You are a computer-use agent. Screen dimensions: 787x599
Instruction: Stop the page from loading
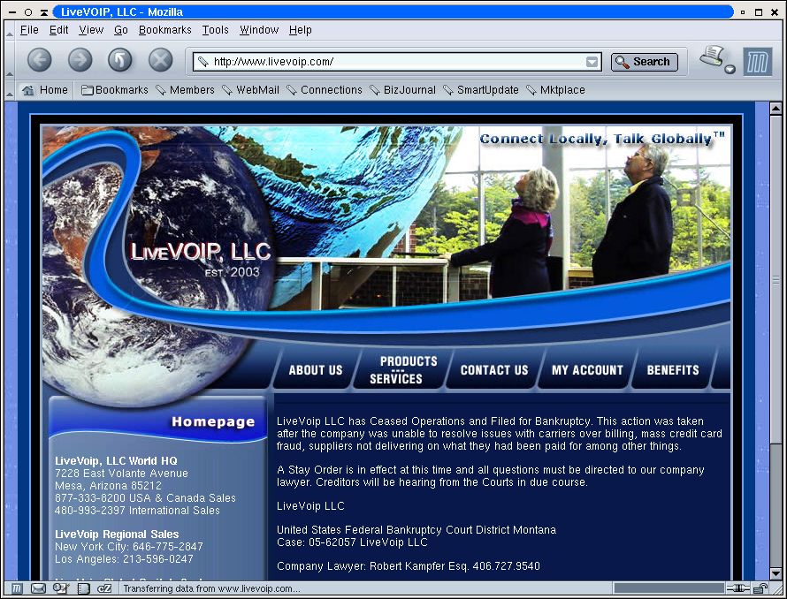coord(160,60)
